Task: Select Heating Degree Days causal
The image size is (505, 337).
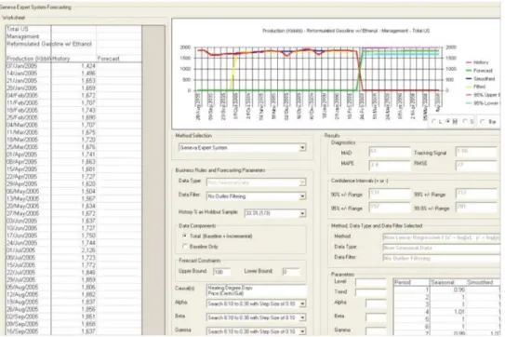Action: click(x=230, y=288)
